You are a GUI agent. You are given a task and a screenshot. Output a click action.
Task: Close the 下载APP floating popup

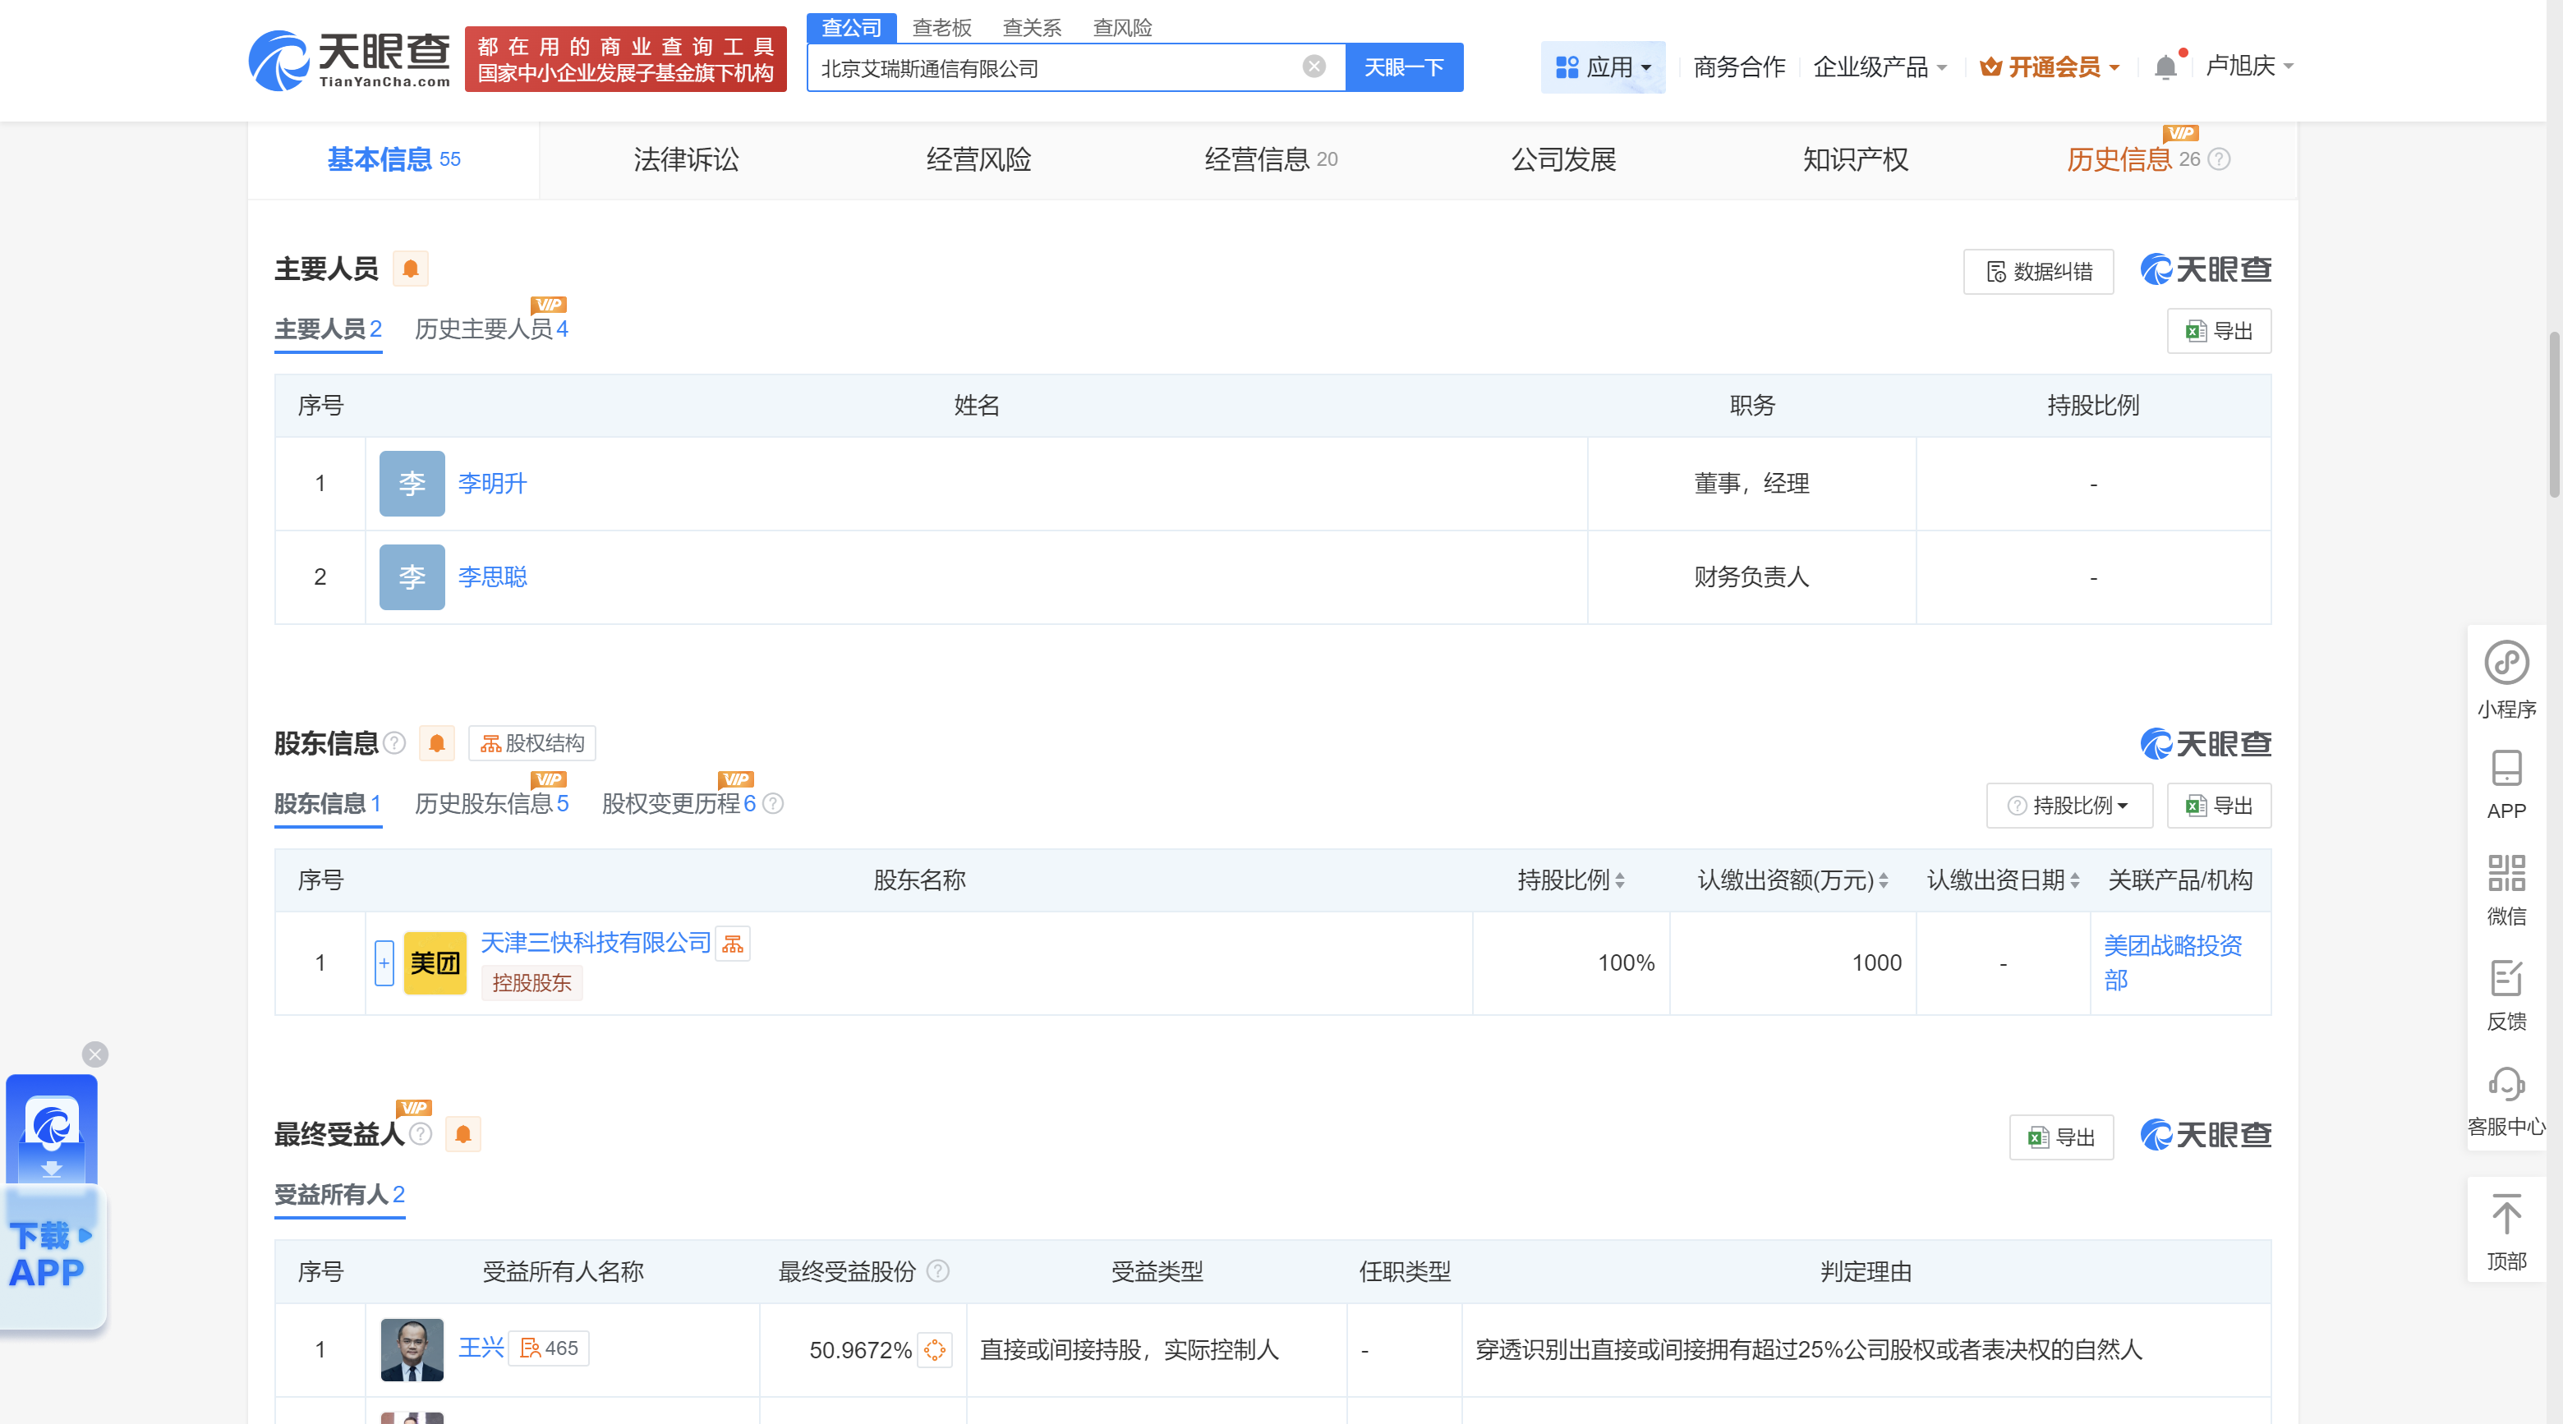(94, 1054)
